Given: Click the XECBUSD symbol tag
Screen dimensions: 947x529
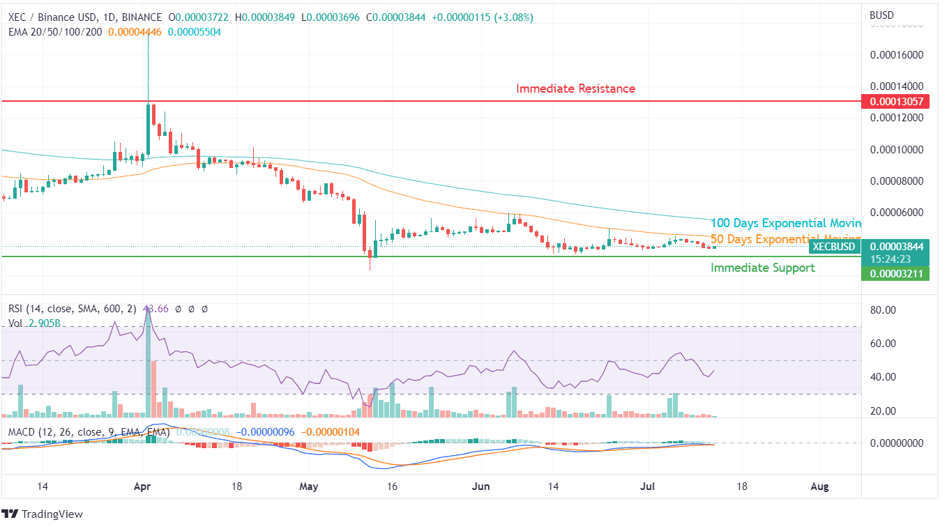Looking at the screenshot, I should pos(833,246).
